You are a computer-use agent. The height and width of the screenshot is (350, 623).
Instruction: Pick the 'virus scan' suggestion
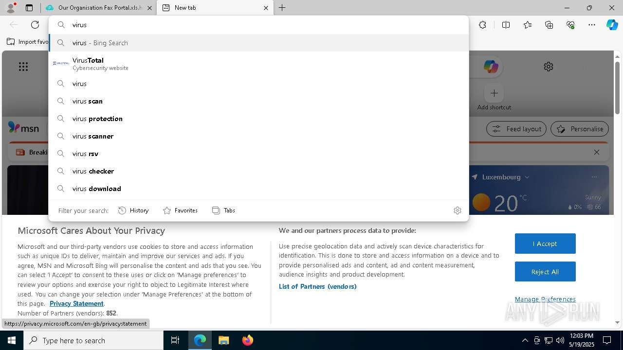pyautogui.click(x=258, y=101)
